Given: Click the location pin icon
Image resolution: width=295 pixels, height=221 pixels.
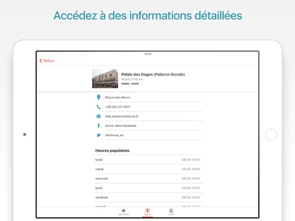Looking at the screenshot, I should click(x=98, y=97).
